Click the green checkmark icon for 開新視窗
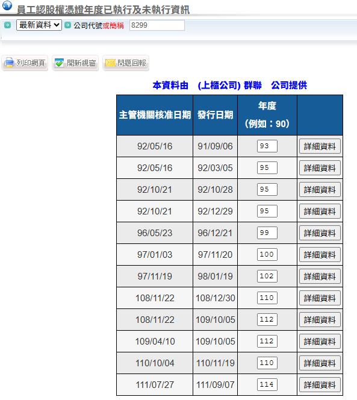357x400 pixels. (60, 63)
